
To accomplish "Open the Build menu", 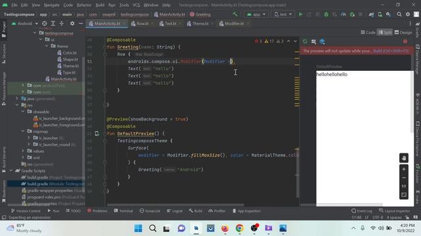I will pyautogui.click(x=100, y=5).
